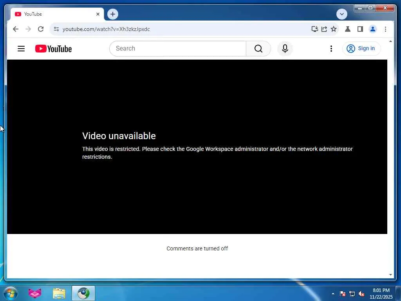This screenshot has height=301, width=401.
Task: Share this page icon
Action: point(324,29)
